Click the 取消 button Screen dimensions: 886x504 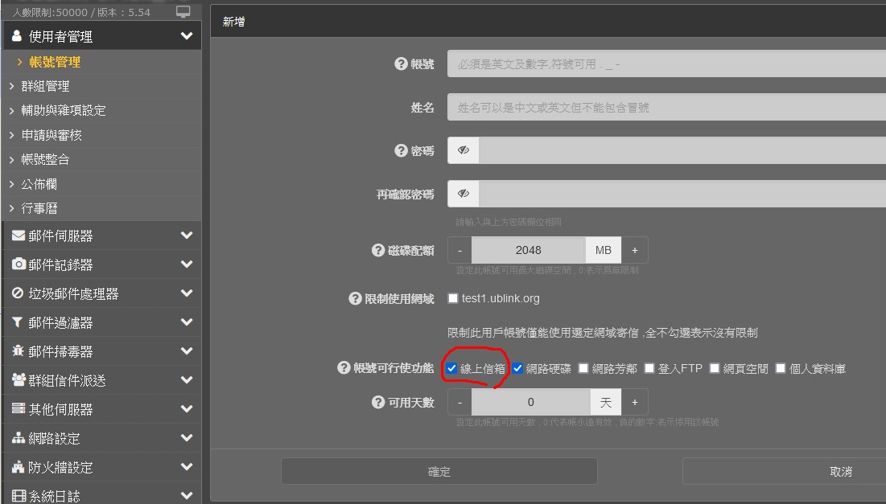(x=839, y=472)
